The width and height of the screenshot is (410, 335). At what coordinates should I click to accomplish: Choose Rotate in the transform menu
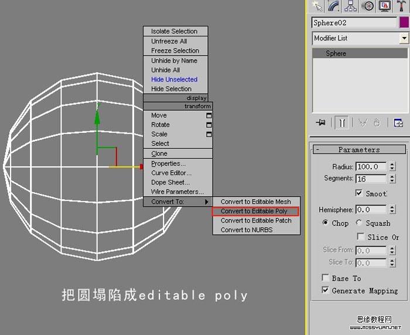178,125
